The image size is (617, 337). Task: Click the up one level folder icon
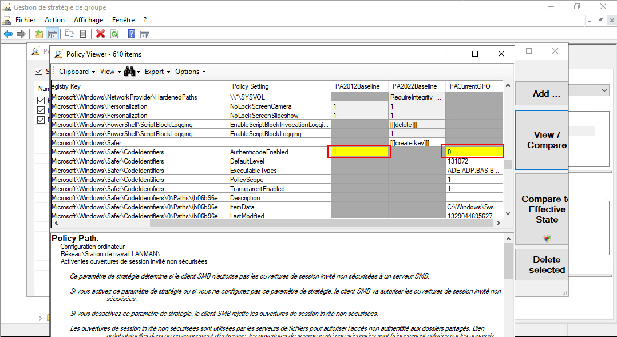pos(39,34)
